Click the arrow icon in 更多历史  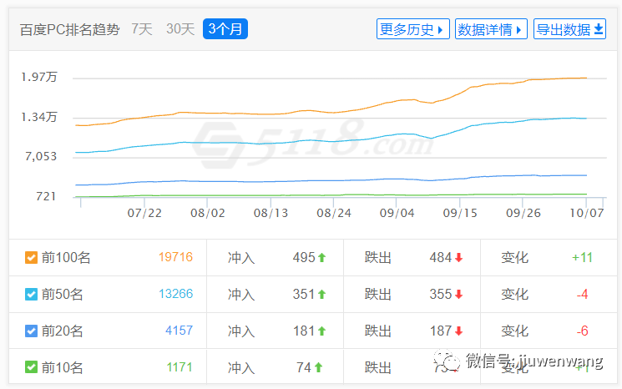point(440,30)
